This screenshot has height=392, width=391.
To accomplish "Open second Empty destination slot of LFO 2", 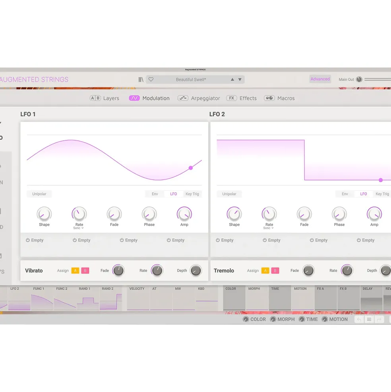I will point(272,240).
